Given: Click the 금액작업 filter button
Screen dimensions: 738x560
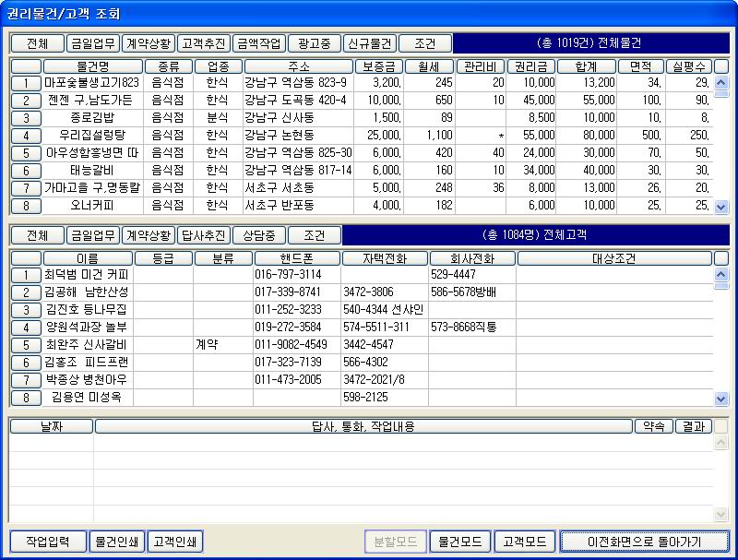Looking at the screenshot, I should click(258, 43).
